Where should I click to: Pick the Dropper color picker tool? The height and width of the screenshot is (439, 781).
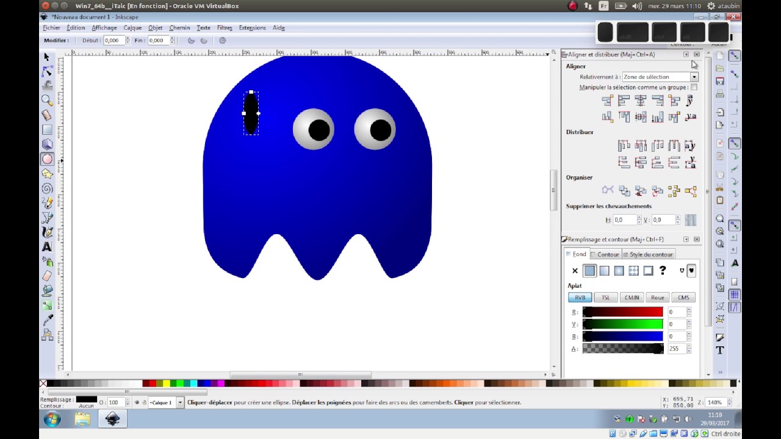47,320
